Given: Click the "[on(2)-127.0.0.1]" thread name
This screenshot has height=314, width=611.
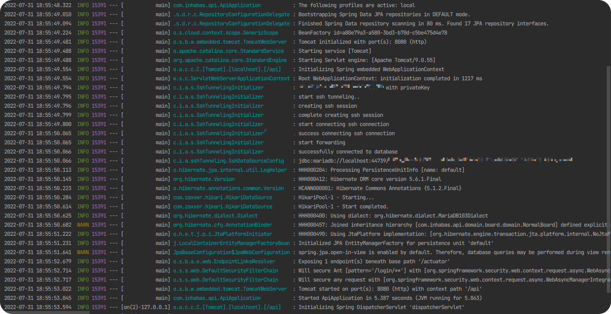Looking at the screenshot, I should point(146,307).
